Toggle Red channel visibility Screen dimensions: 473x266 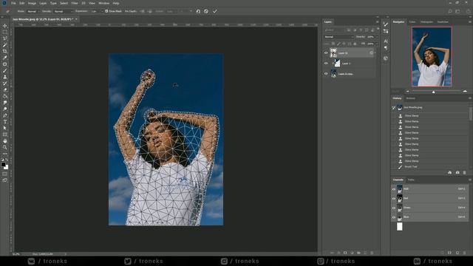pyautogui.click(x=394, y=199)
